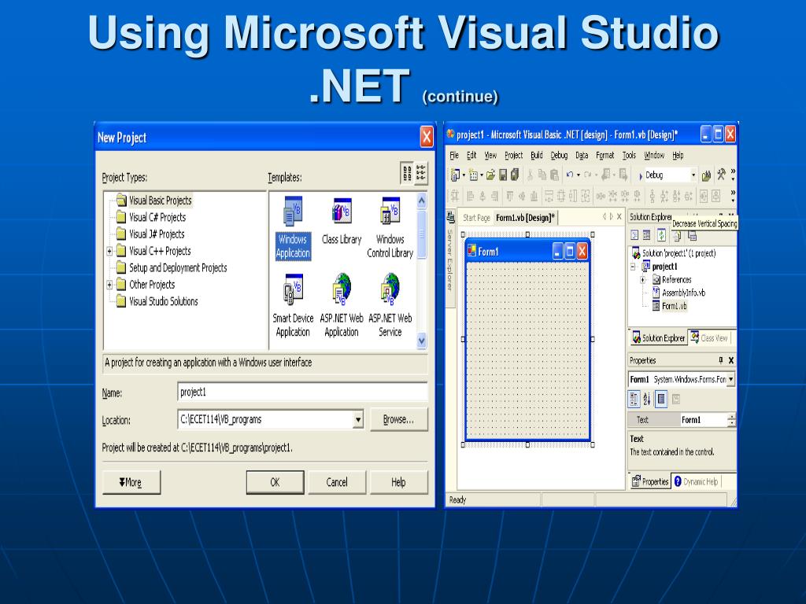The width and height of the screenshot is (806, 604).
Task: Click the Open File toolbar icon
Action: tap(490, 175)
